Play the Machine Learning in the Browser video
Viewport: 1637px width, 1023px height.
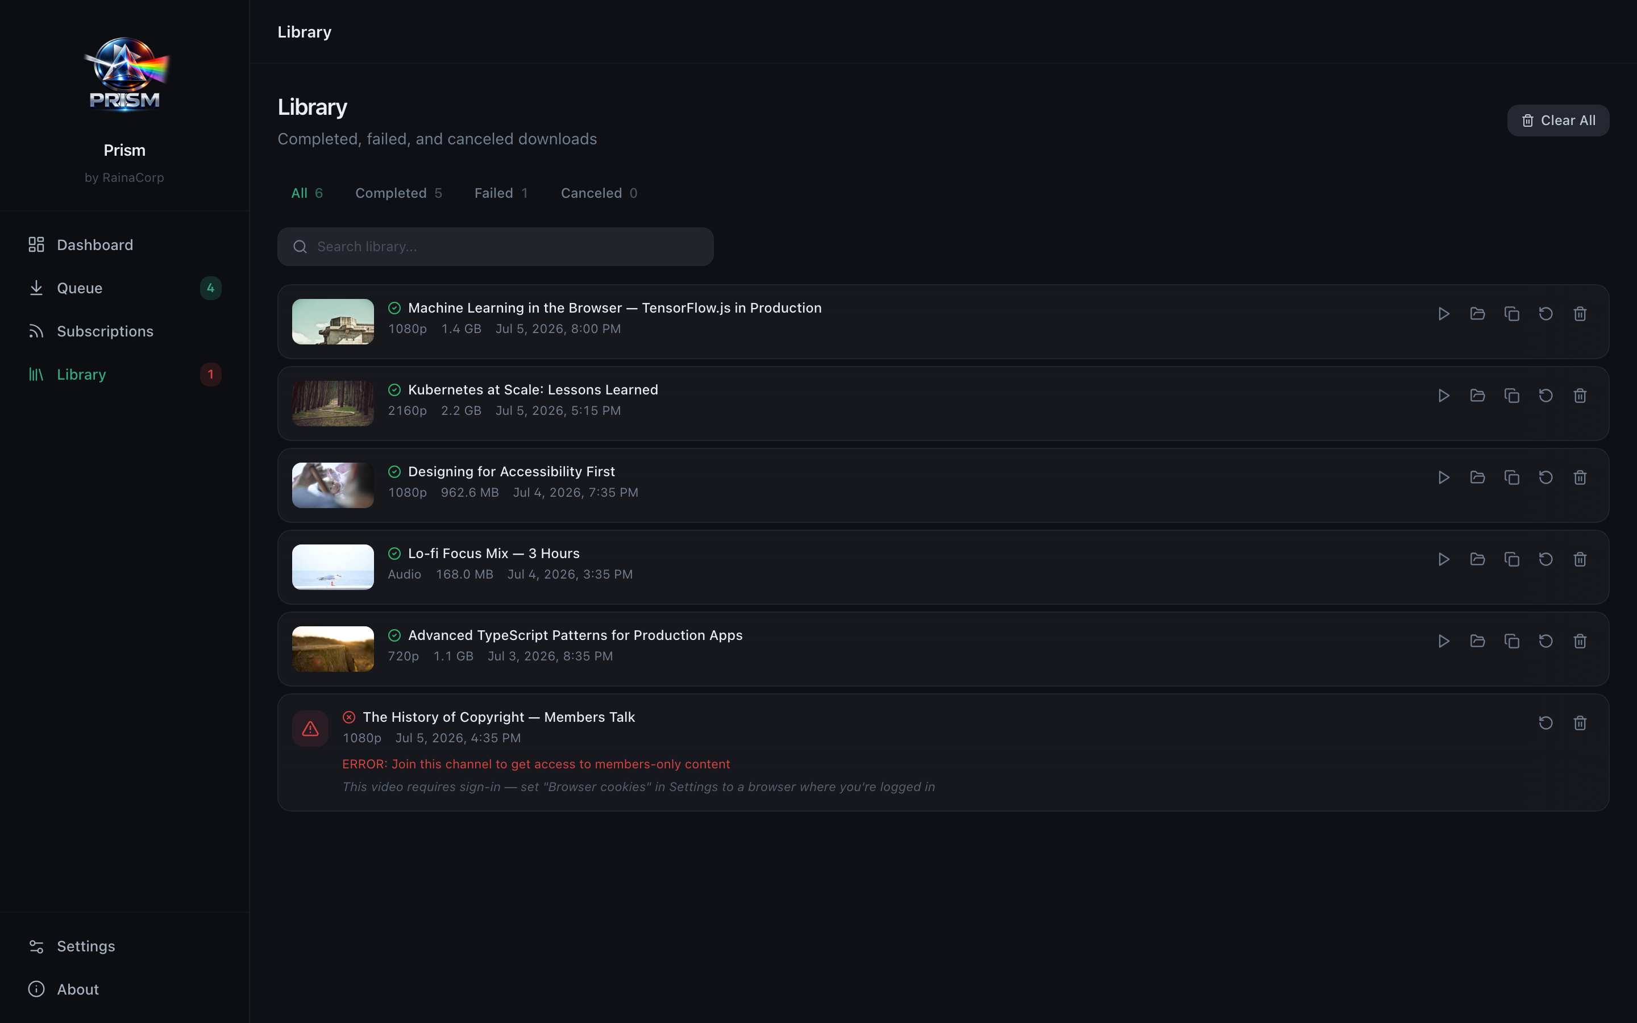[1444, 314]
